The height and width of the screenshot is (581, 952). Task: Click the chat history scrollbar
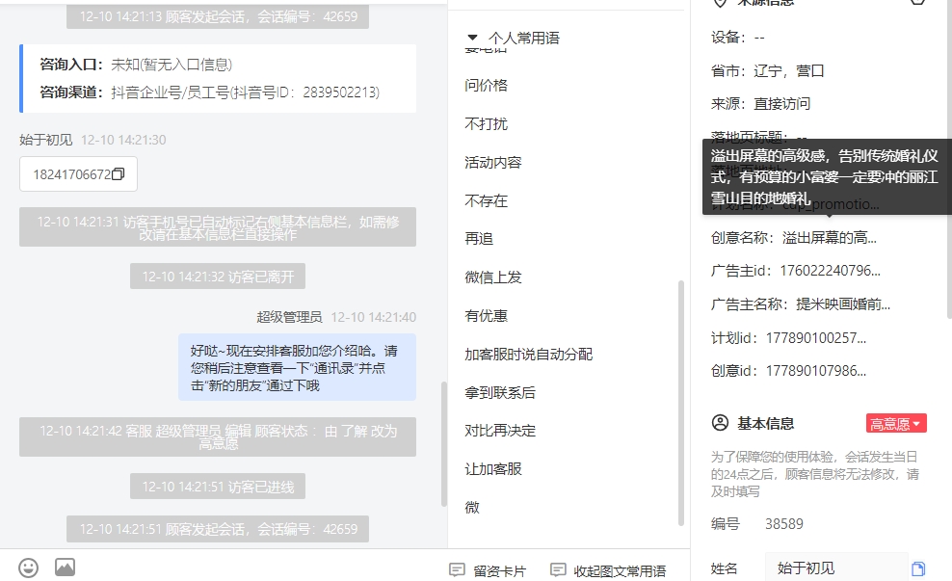pyautogui.click(x=444, y=444)
